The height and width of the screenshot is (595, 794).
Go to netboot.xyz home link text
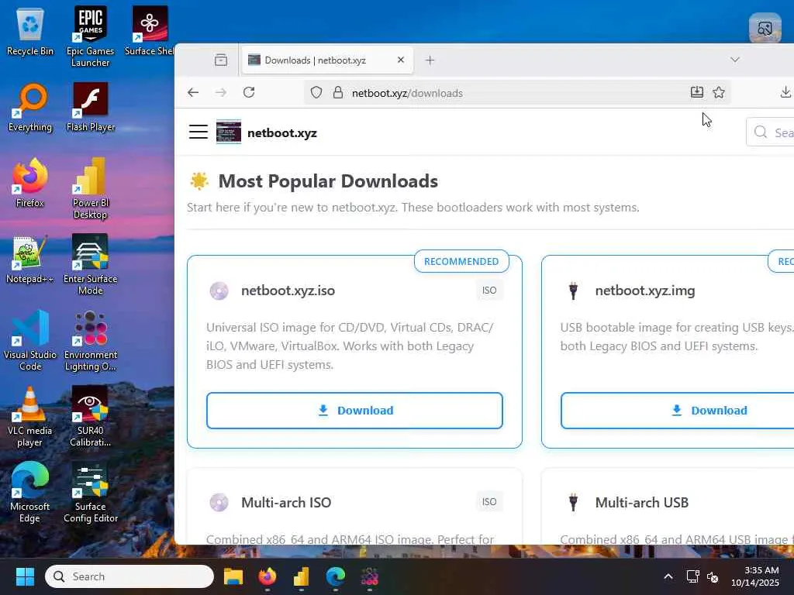(x=282, y=133)
